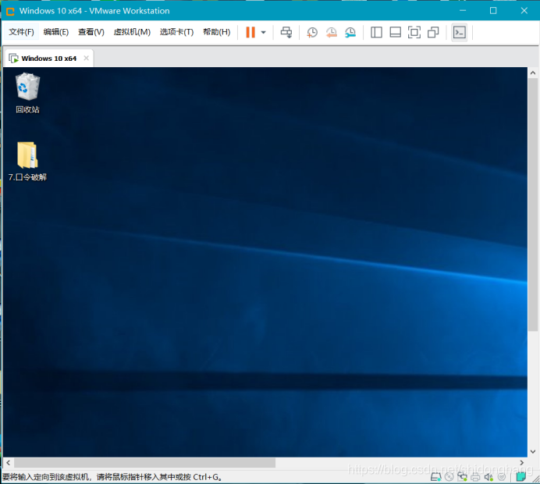Click the vertical scrollbar thumb
540x484 pixels.
click(x=533, y=205)
